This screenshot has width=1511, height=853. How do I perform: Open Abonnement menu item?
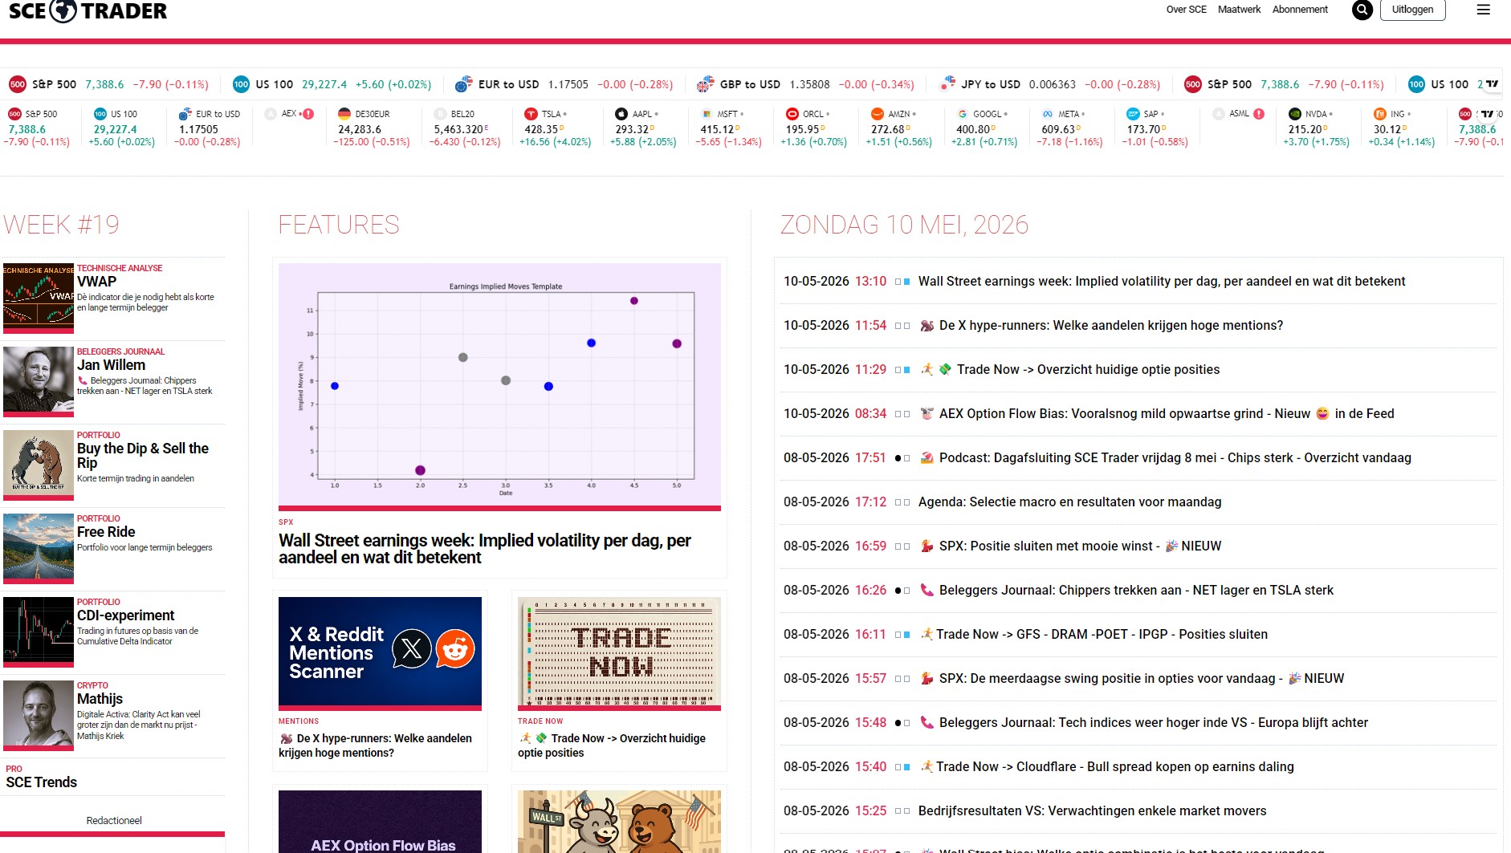click(1300, 10)
